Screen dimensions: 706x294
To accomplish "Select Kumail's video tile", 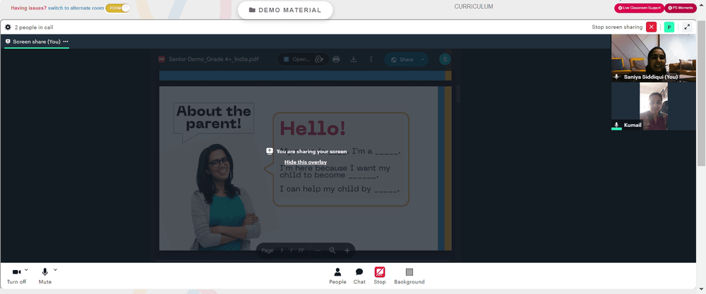I will (653, 106).
